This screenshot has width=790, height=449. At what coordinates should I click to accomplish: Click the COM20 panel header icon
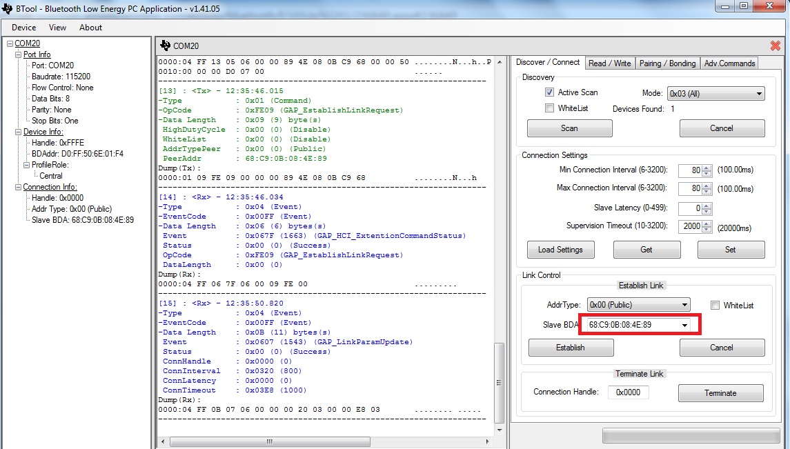click(166, 46)
